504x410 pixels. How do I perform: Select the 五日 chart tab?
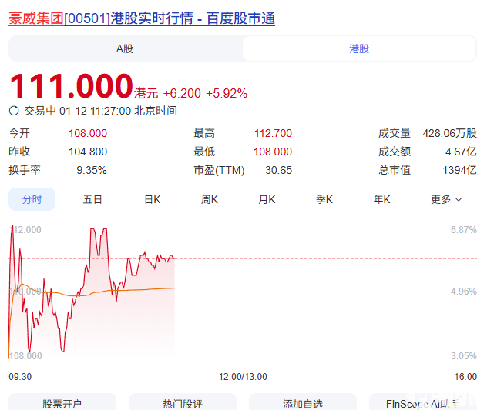tap(92, 199)
